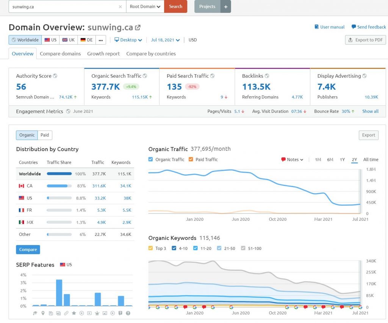Click the orange Search button
This screenshot has width=388, height=323.
[x=176, y=7]
